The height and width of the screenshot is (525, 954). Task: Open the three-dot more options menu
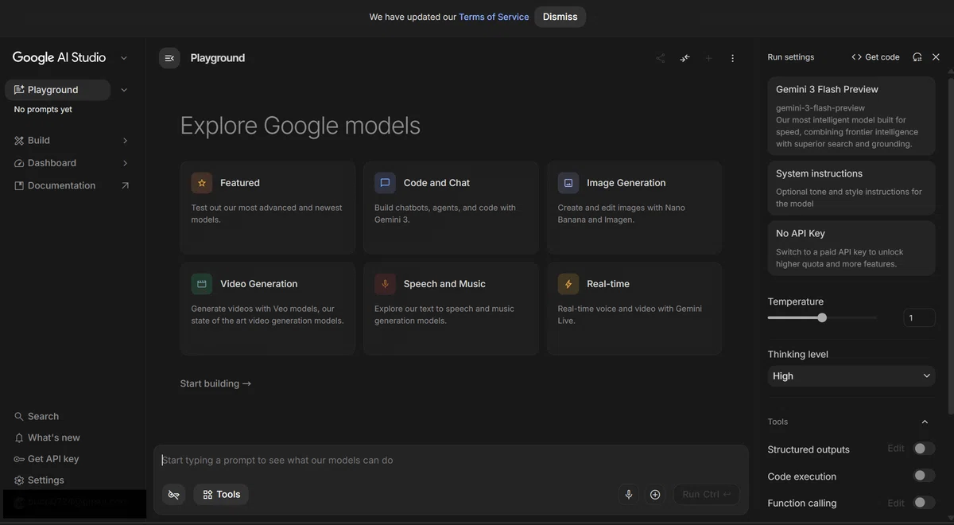732,58
